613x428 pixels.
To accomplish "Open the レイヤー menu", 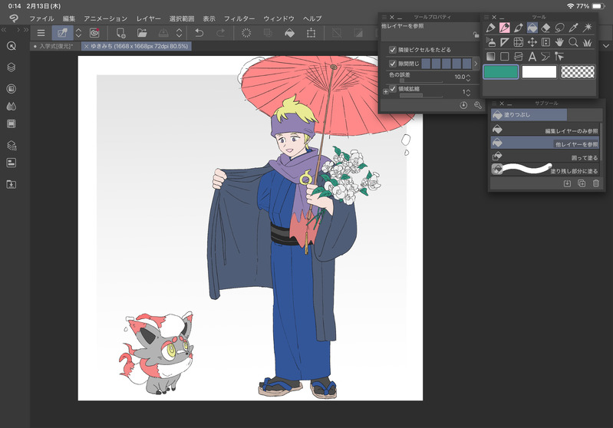I will [x=148, y=18].
